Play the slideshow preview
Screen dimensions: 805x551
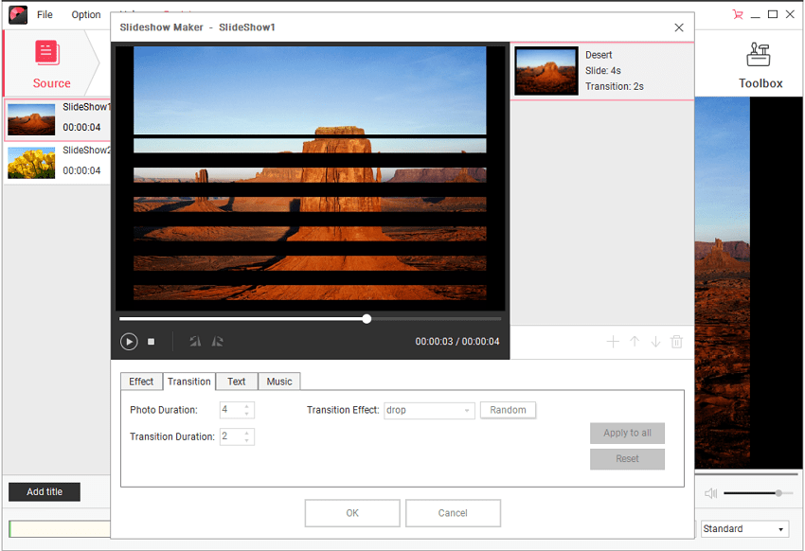[x=129, y=342]
